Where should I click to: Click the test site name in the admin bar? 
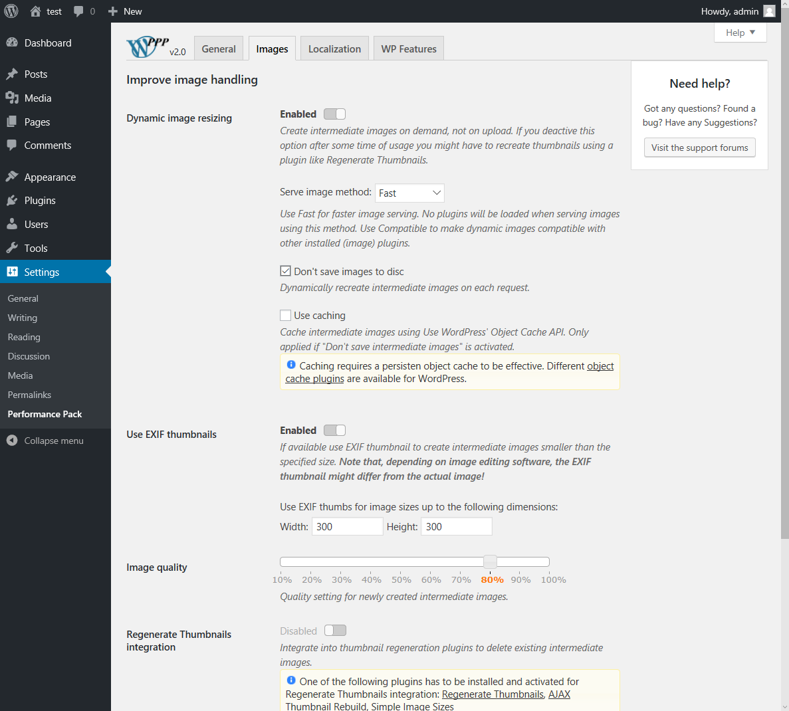pyautogui.click(x=55, y=11)
